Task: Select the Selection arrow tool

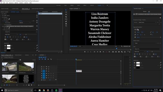Action: pyautogui.click(x=66, y=10)
